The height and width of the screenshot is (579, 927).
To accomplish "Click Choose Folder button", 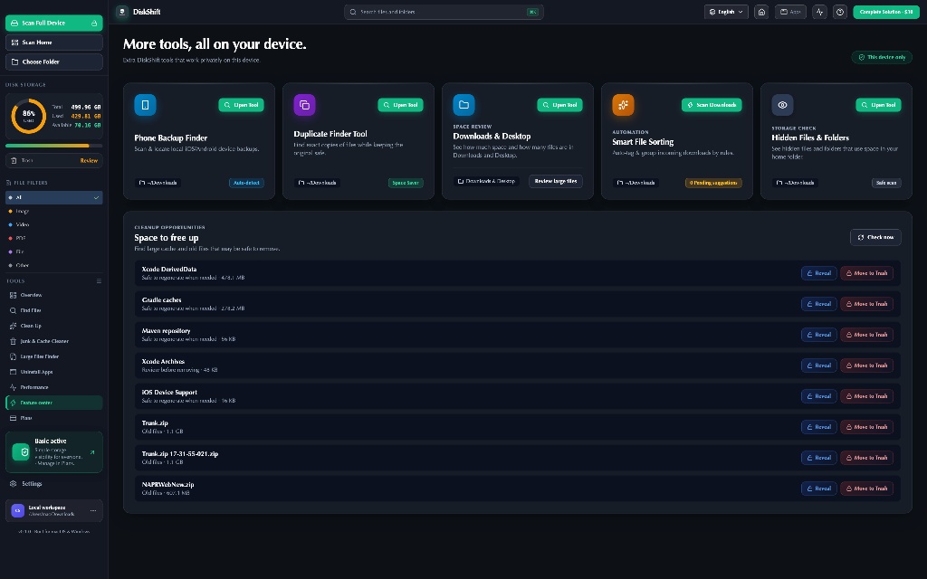I will point(53,62).
